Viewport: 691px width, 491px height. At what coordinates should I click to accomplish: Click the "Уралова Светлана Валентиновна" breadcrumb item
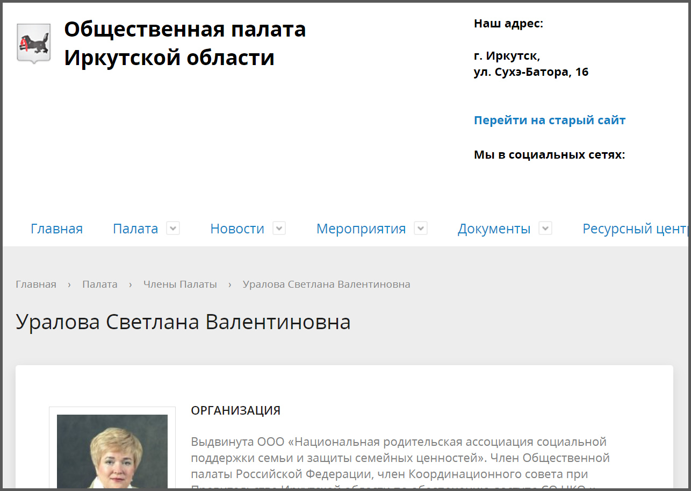click(x=326, y=284)
